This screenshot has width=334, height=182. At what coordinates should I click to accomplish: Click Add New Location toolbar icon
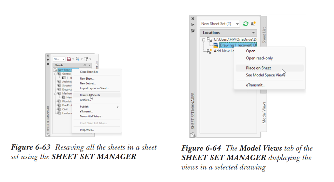click(253, 24)
